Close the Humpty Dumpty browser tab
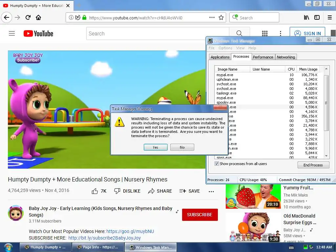The image size is (336, 252). 68,6
